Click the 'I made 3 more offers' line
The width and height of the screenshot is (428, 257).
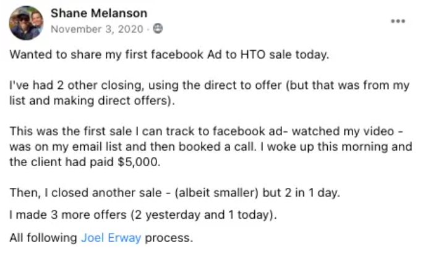[x=143, y=215]
